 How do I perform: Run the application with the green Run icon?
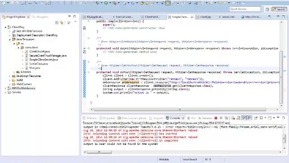click(106, 3)
